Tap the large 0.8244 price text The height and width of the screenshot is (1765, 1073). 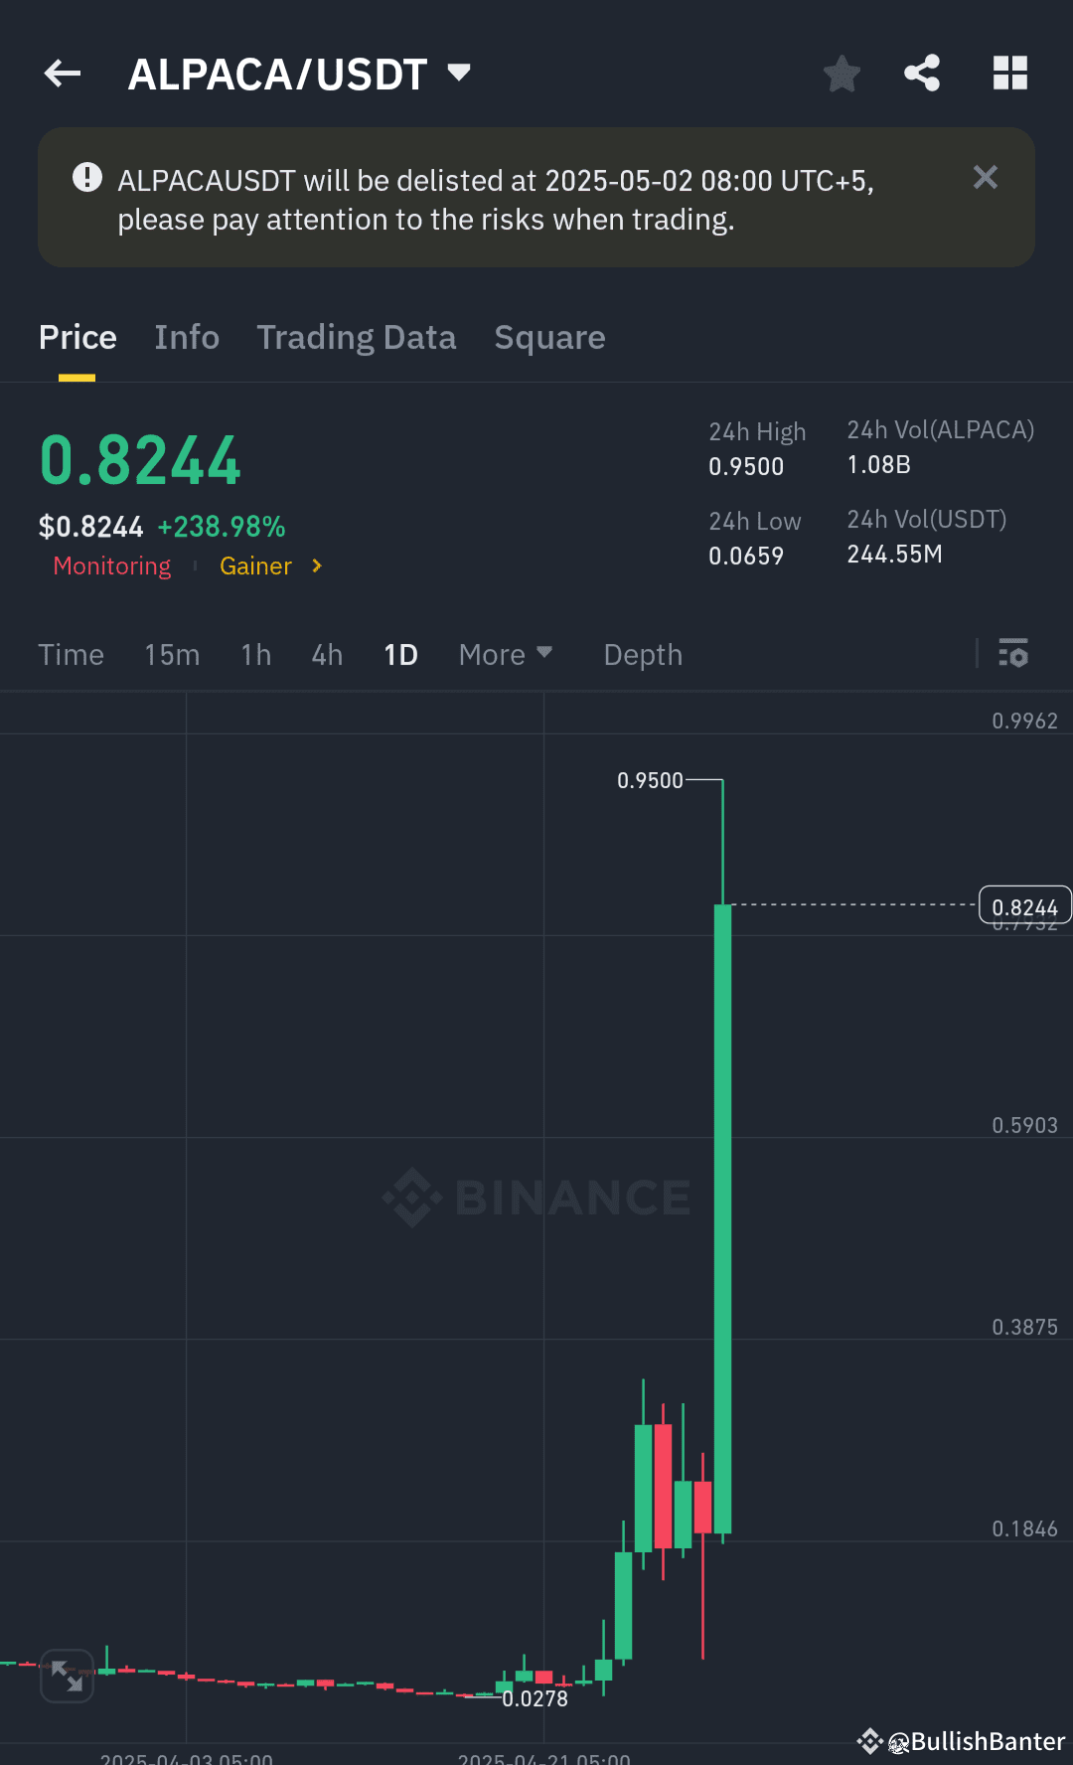click(140, 461)
